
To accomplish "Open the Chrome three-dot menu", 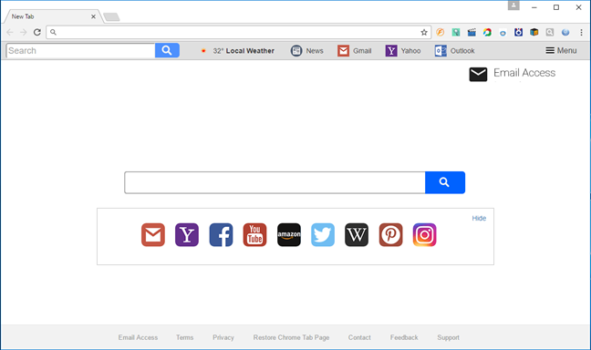I will pyautogui.click(x=581, y=33).
